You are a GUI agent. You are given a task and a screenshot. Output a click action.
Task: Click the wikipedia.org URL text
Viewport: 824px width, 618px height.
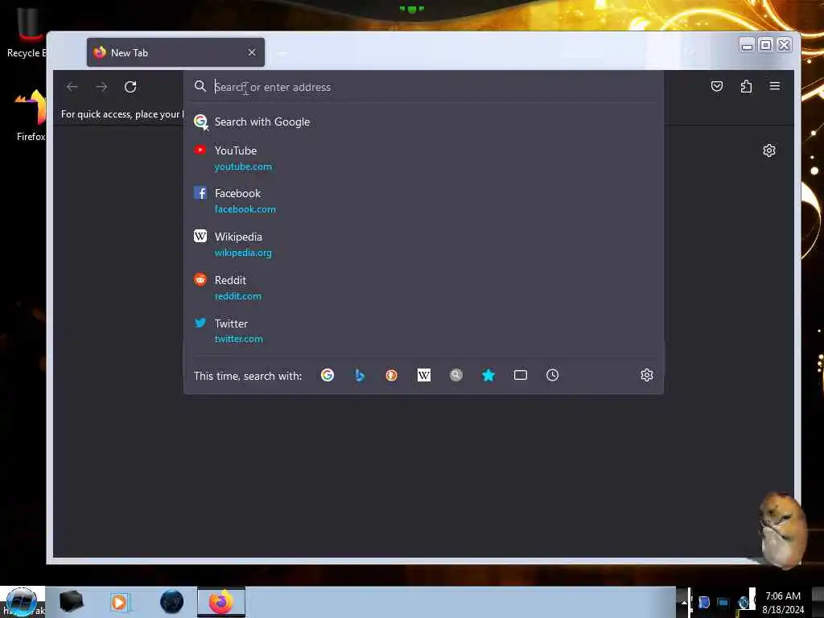pyautogui.click(x=243, y=253)
